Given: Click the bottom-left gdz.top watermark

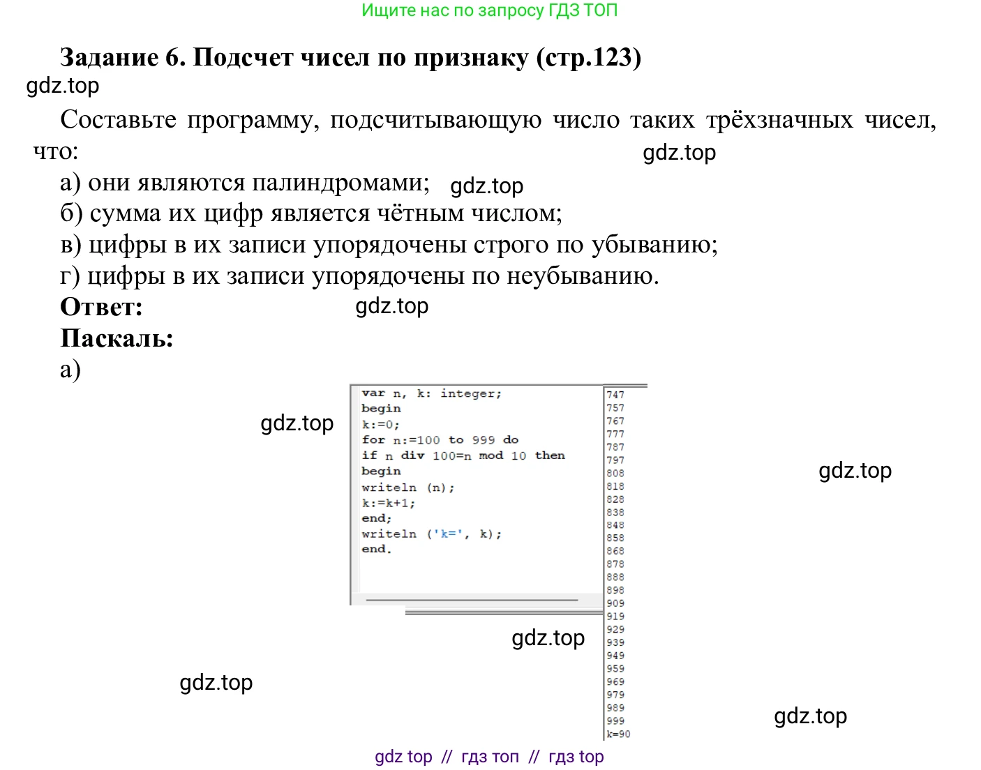Looking at the screenshot, I should (x=216, y=683).
